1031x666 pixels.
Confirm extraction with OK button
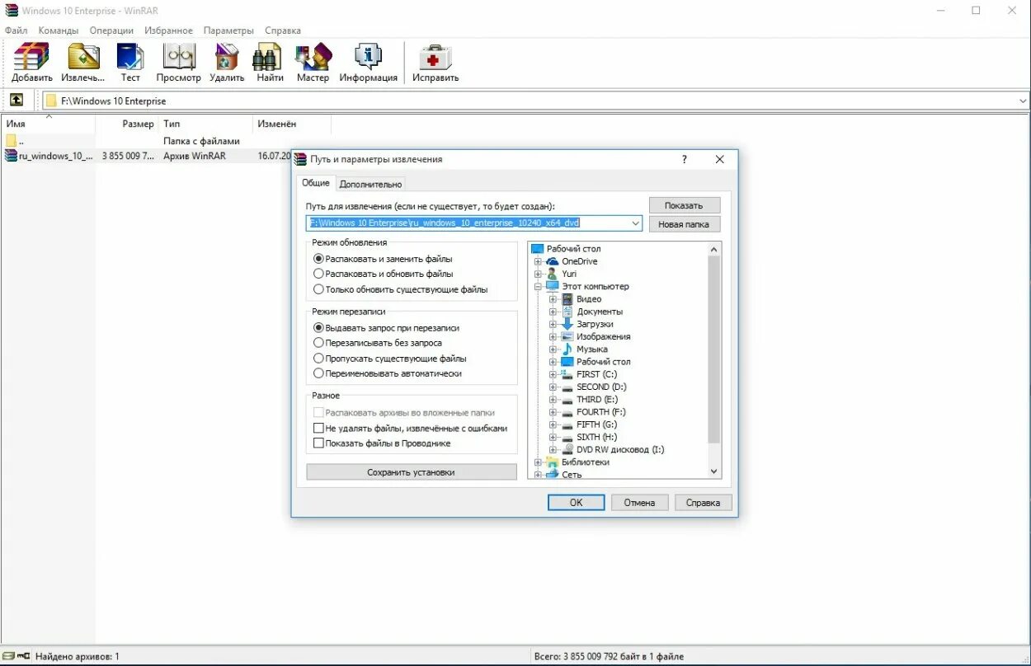[576, 502]
